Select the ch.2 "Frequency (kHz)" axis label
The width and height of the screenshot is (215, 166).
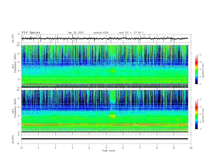point(15,108)
